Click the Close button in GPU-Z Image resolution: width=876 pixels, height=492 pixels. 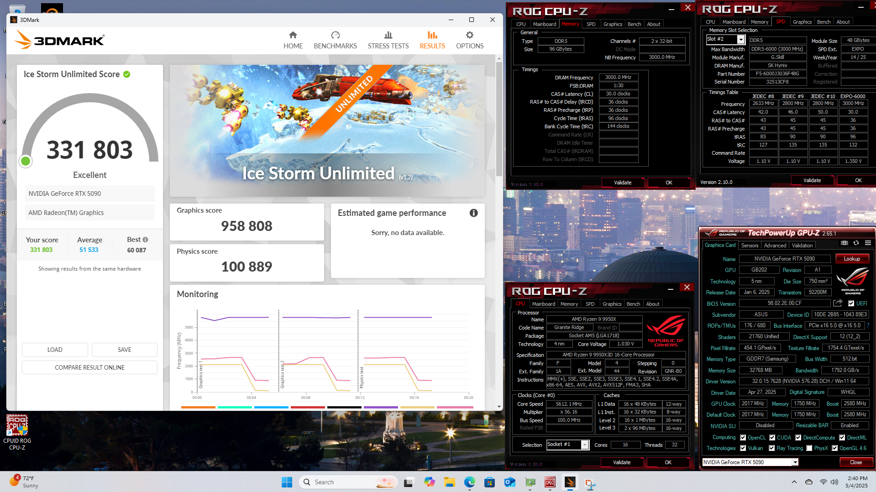[856, 462]
